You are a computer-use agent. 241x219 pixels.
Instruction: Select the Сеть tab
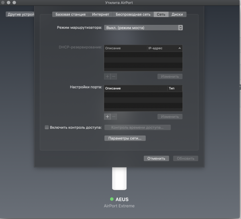161,14
